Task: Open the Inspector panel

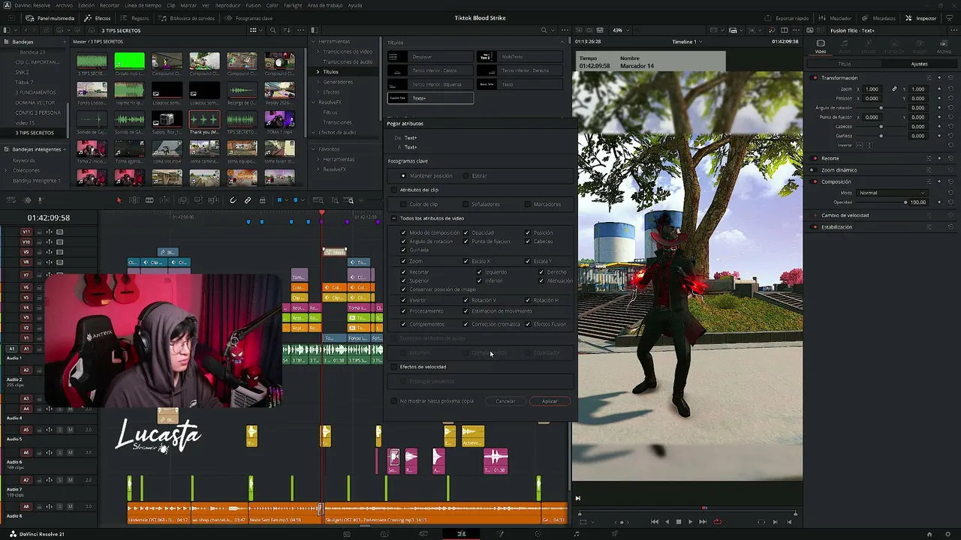Action: click(x=920, y=18)
